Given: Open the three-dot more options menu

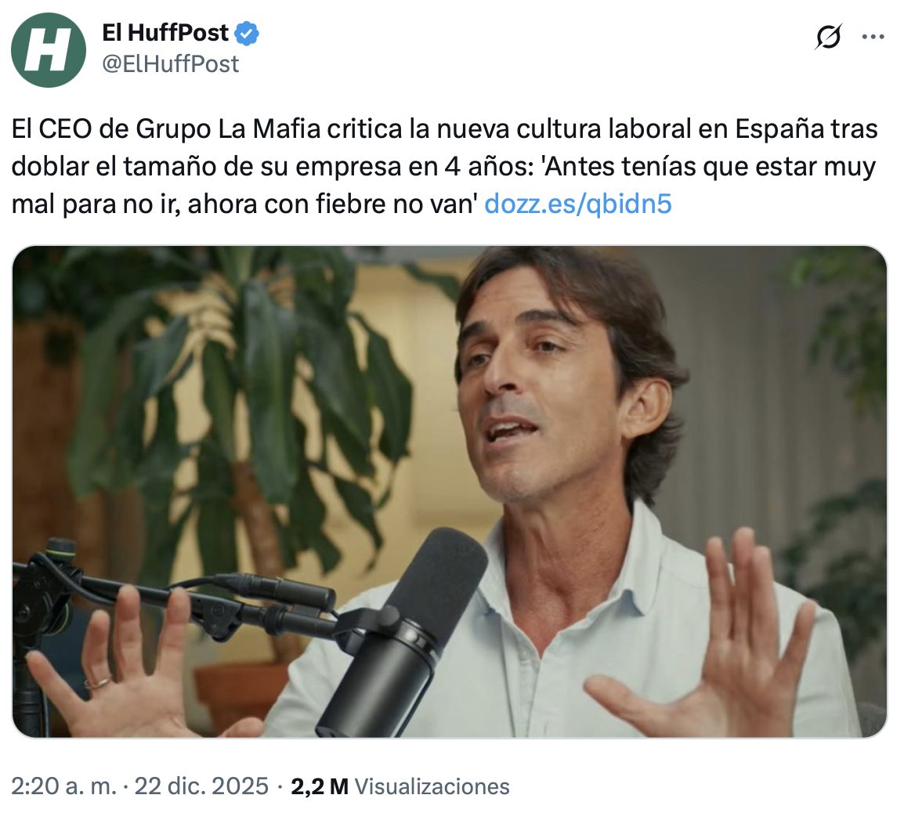Looking at the screenshot, I should coord(873,37).
